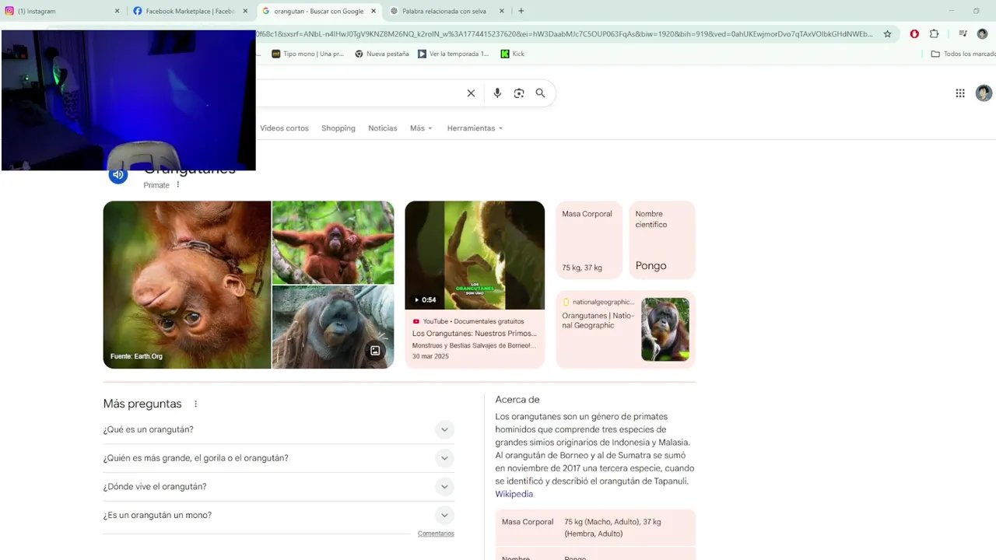Play the 0:54 orangutan video thumbnail

click(475, 255)
